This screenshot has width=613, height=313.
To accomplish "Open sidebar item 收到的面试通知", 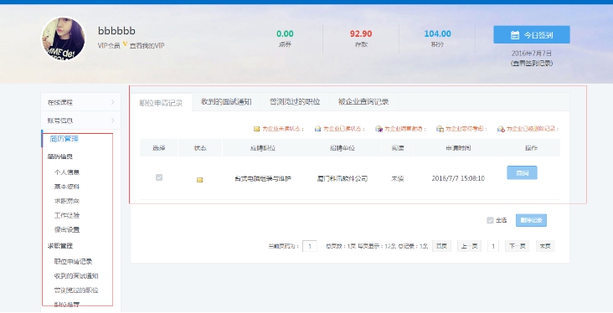I will click(x=76, y=276).
